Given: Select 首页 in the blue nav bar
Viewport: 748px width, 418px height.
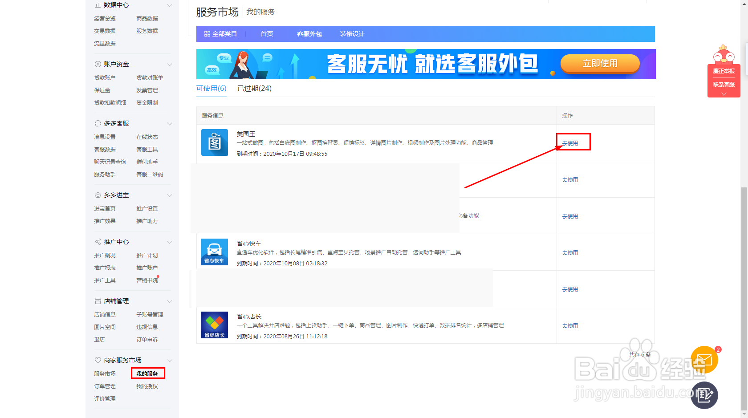Looking at the screenshot, I should pos(267,34).
